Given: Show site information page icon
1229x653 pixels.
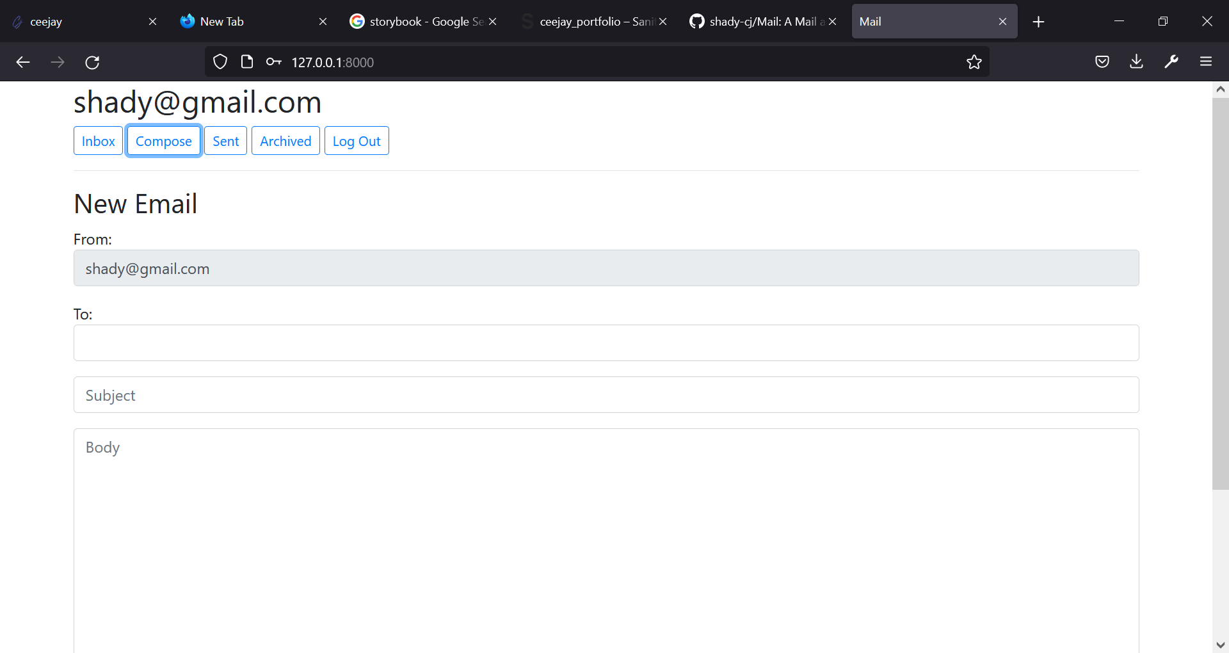Looking at the screenshot, I should 247,62.
